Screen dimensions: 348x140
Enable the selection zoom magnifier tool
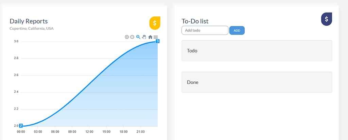click(x=138, y=37)
